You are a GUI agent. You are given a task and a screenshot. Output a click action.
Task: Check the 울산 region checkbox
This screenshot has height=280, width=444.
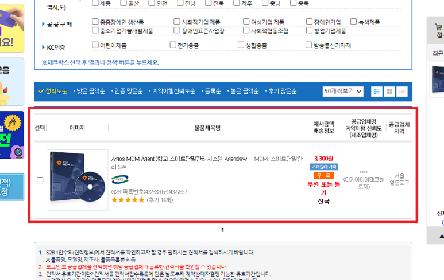pos(123,3)
